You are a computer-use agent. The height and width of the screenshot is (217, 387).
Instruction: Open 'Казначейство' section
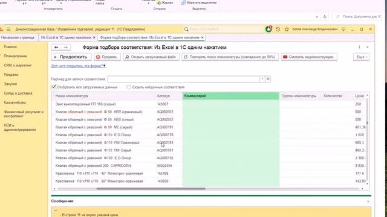pos(15,102)
